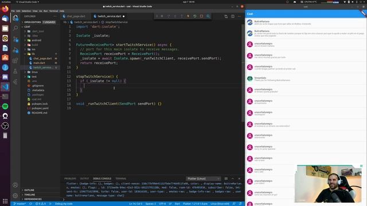The image size is (367, 206).
Task: Collapse the CHAT project root folder
Action: tap(40, 27)
